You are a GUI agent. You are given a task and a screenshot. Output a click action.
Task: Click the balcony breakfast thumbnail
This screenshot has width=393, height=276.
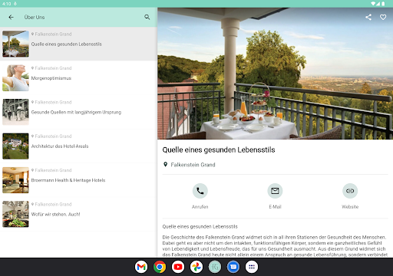[15, 44]
